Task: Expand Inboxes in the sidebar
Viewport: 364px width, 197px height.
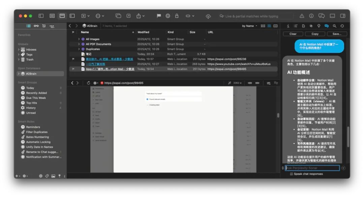Action: click(x=19, y=49)
